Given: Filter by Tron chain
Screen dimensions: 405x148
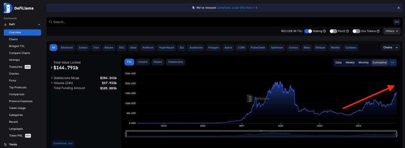Looking at the screenshot, I should pos(96,48).
